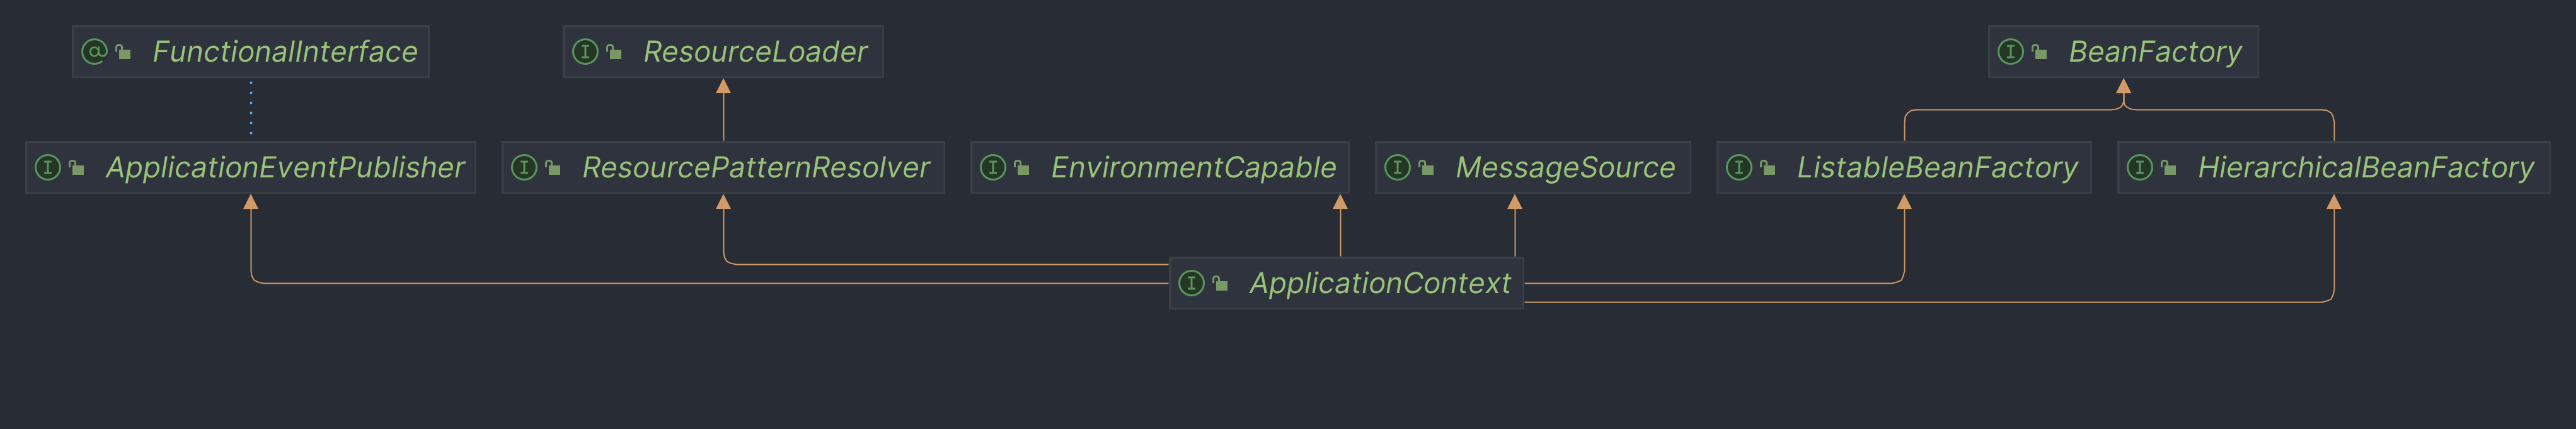The image size is (2576, 429).
Task: Click the interface icon beside MessageSource
Action: pos(1397,167)
